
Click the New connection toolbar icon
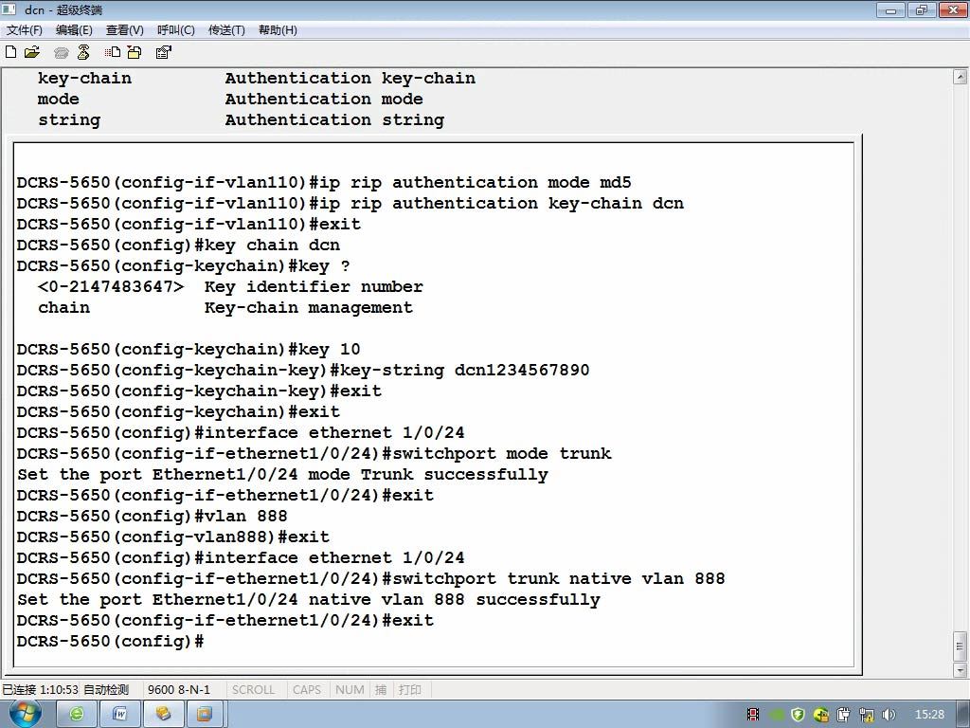tap(10, 52)
